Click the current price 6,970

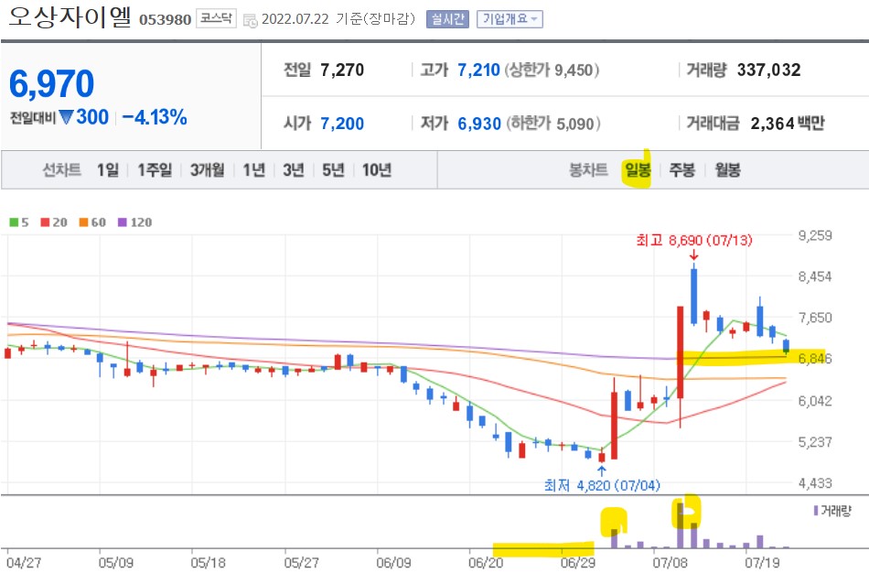click(51, 83)
